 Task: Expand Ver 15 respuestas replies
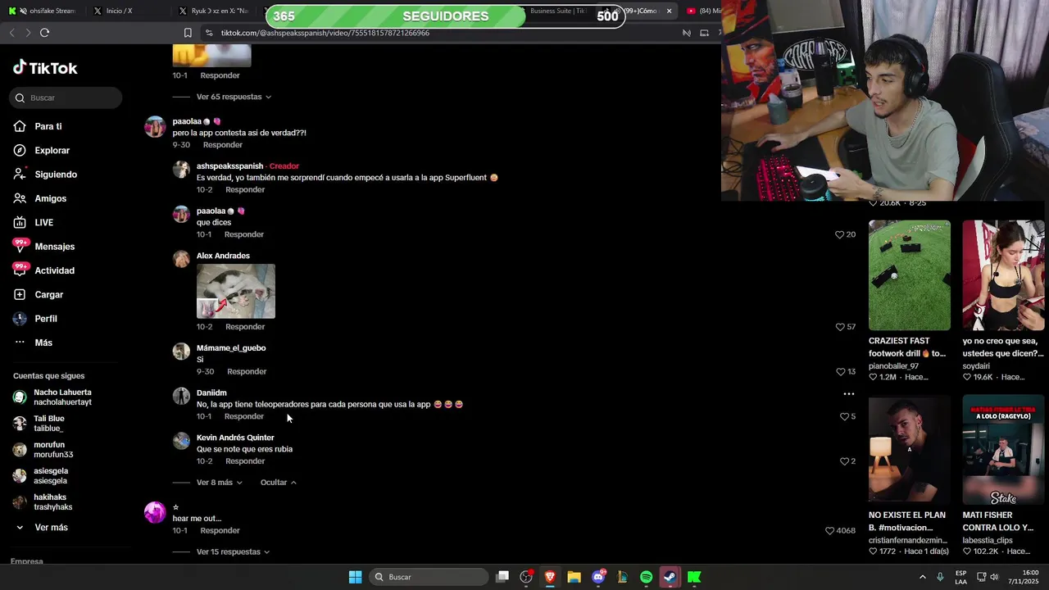pos(233,552)
